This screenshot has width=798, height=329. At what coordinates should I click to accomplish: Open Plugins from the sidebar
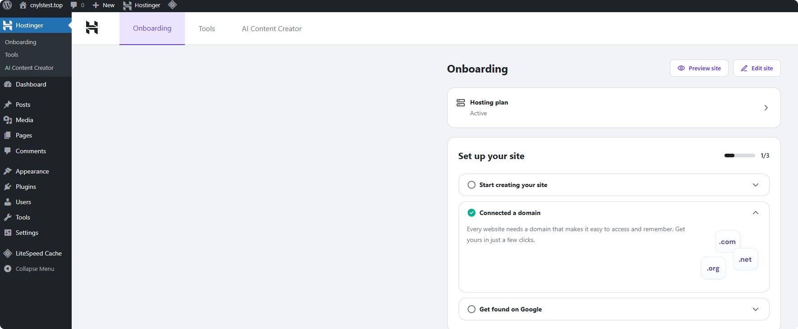tap(26, 187)
